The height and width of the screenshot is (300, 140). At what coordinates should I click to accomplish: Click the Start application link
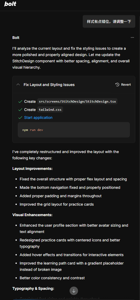click(x=38, y=118)
